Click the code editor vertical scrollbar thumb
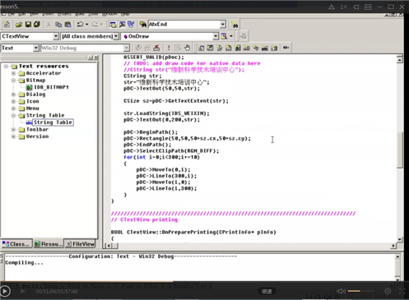The image size is (409, 300). pos(400,150)
